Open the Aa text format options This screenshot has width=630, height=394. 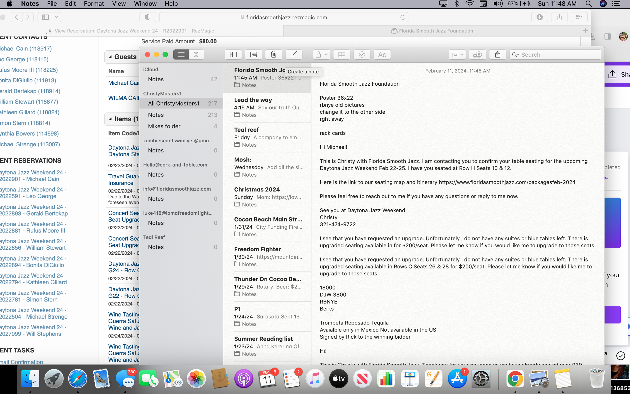pyautogui.click(x=382, y=54)
